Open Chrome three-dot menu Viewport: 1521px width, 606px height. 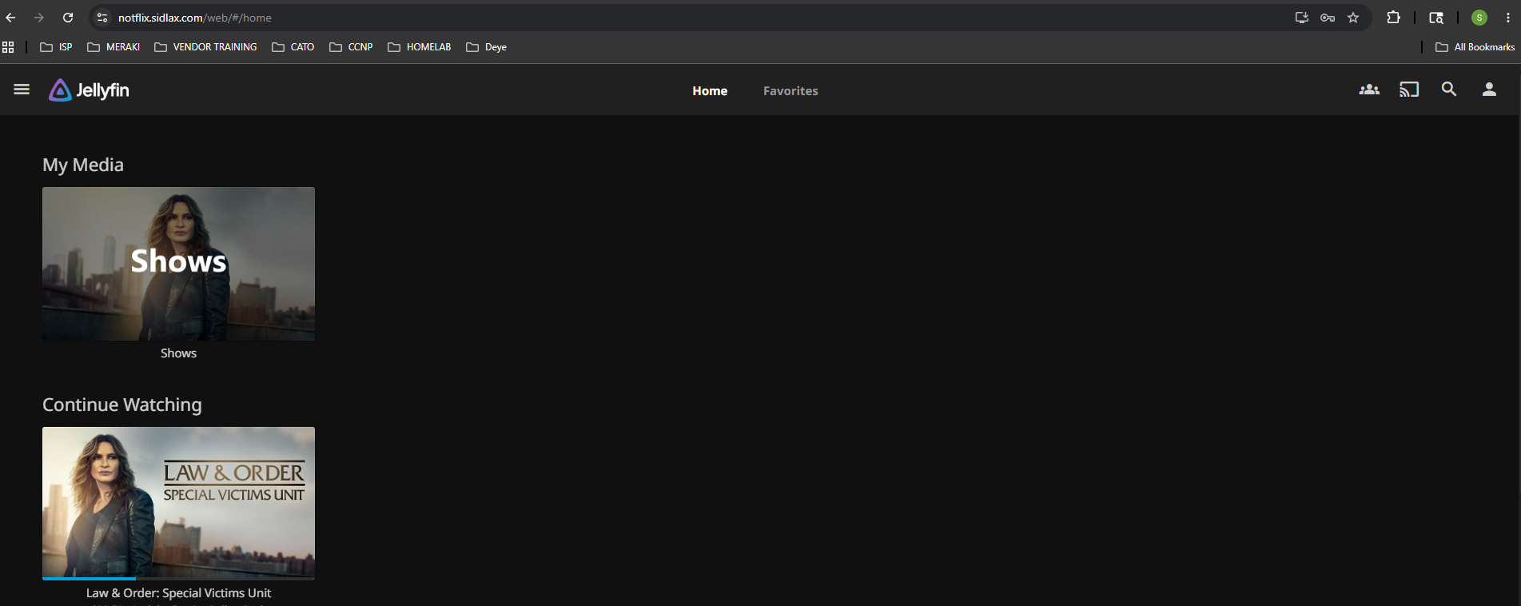[x=1508, y=18]
